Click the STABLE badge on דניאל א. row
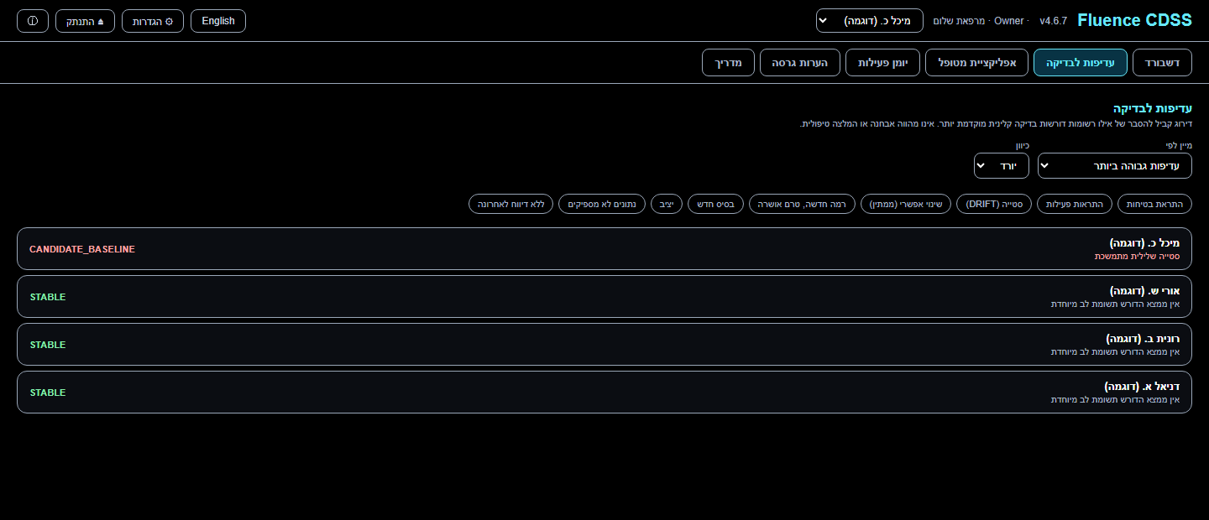The height and width of the screenshot is (520, 1209). pyautogui.click(x=48, y=393)
